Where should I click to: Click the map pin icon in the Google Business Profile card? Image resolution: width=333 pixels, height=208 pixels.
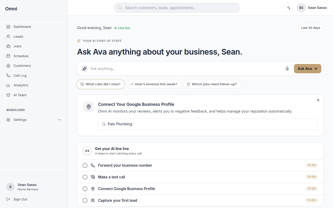pos(89,107)
